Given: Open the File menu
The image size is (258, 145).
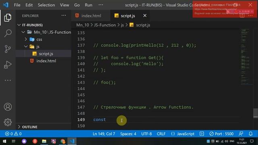Looking at the screenshot, I should [17, 5].
